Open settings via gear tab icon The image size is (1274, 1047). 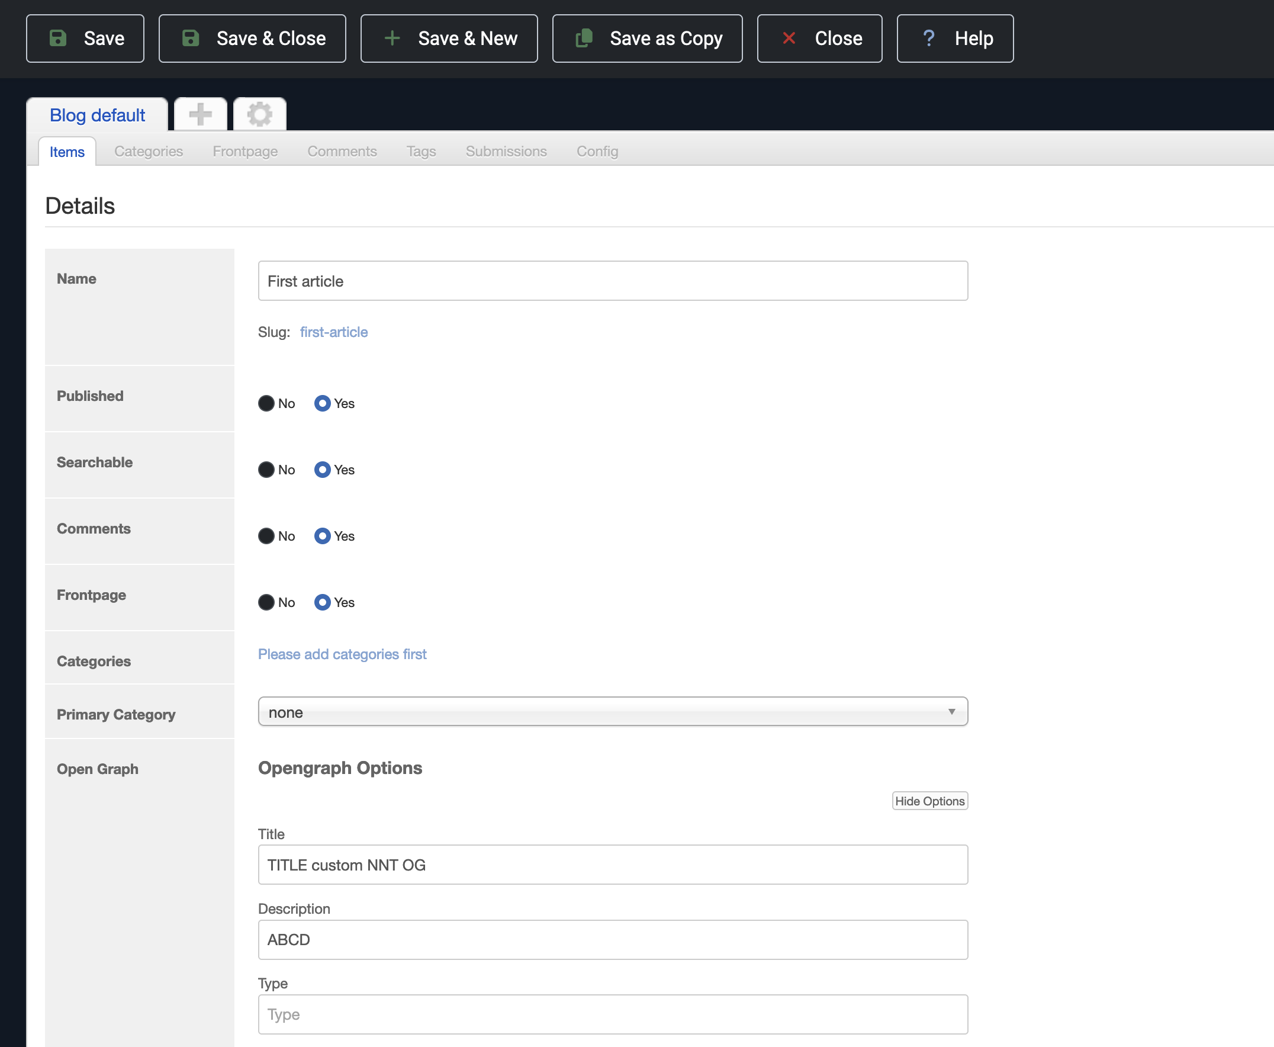point(259,114)
